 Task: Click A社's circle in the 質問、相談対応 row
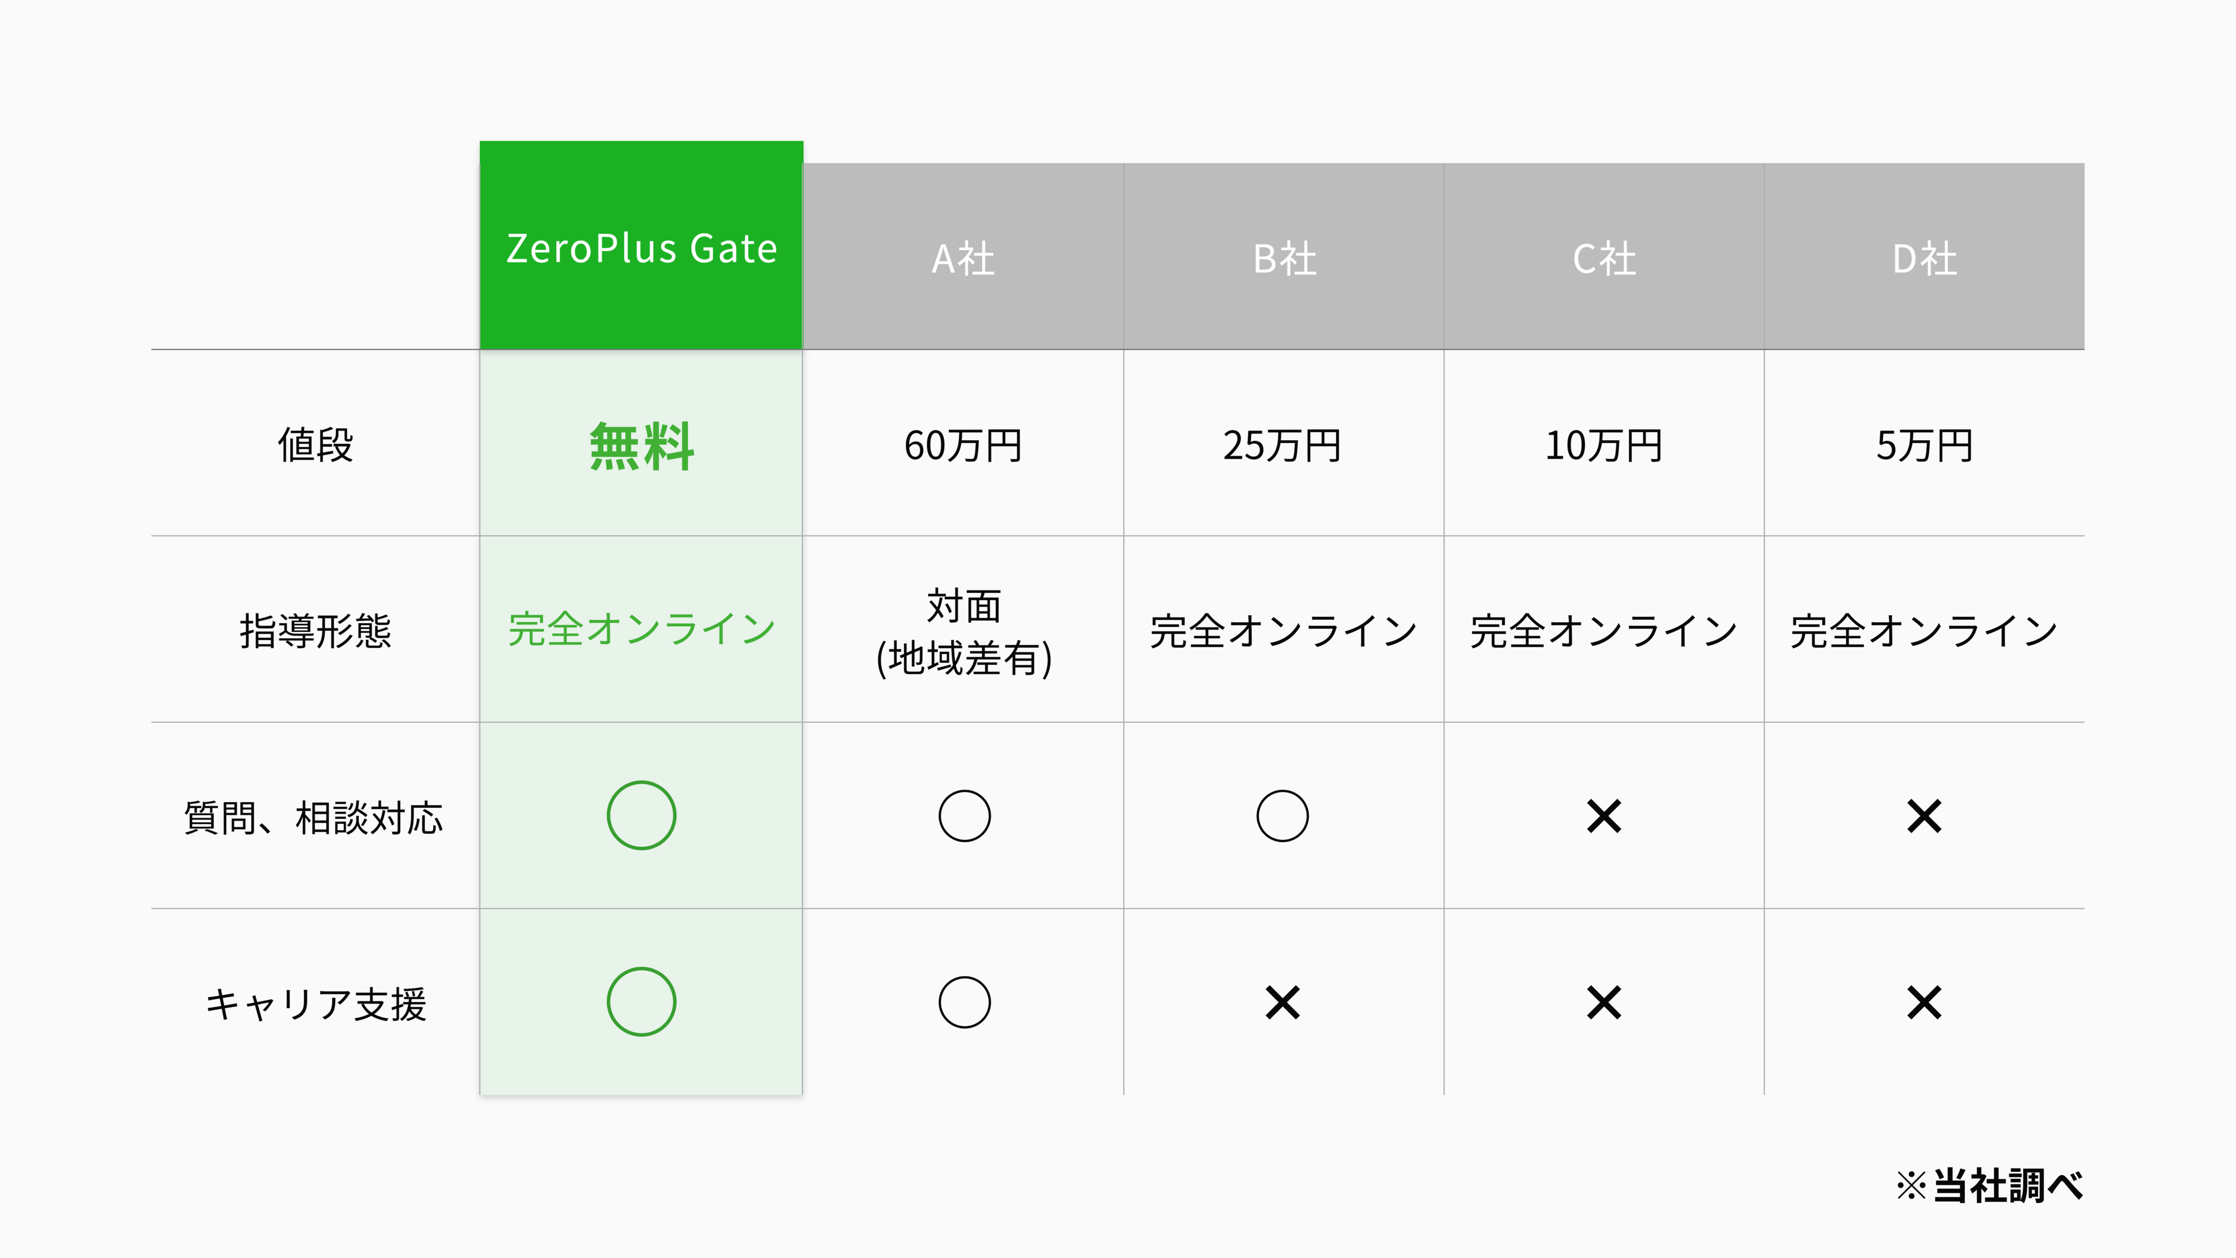point(964,816)
